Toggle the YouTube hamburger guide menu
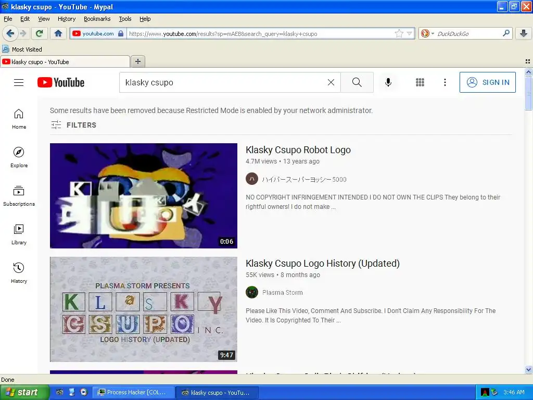533x400 pixels. pyautogui.click(x=19, y=82)
